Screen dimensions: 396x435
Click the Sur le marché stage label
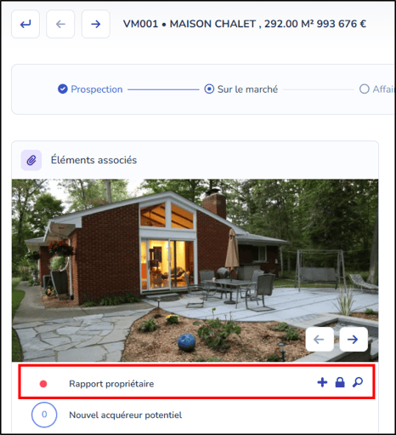247,89
